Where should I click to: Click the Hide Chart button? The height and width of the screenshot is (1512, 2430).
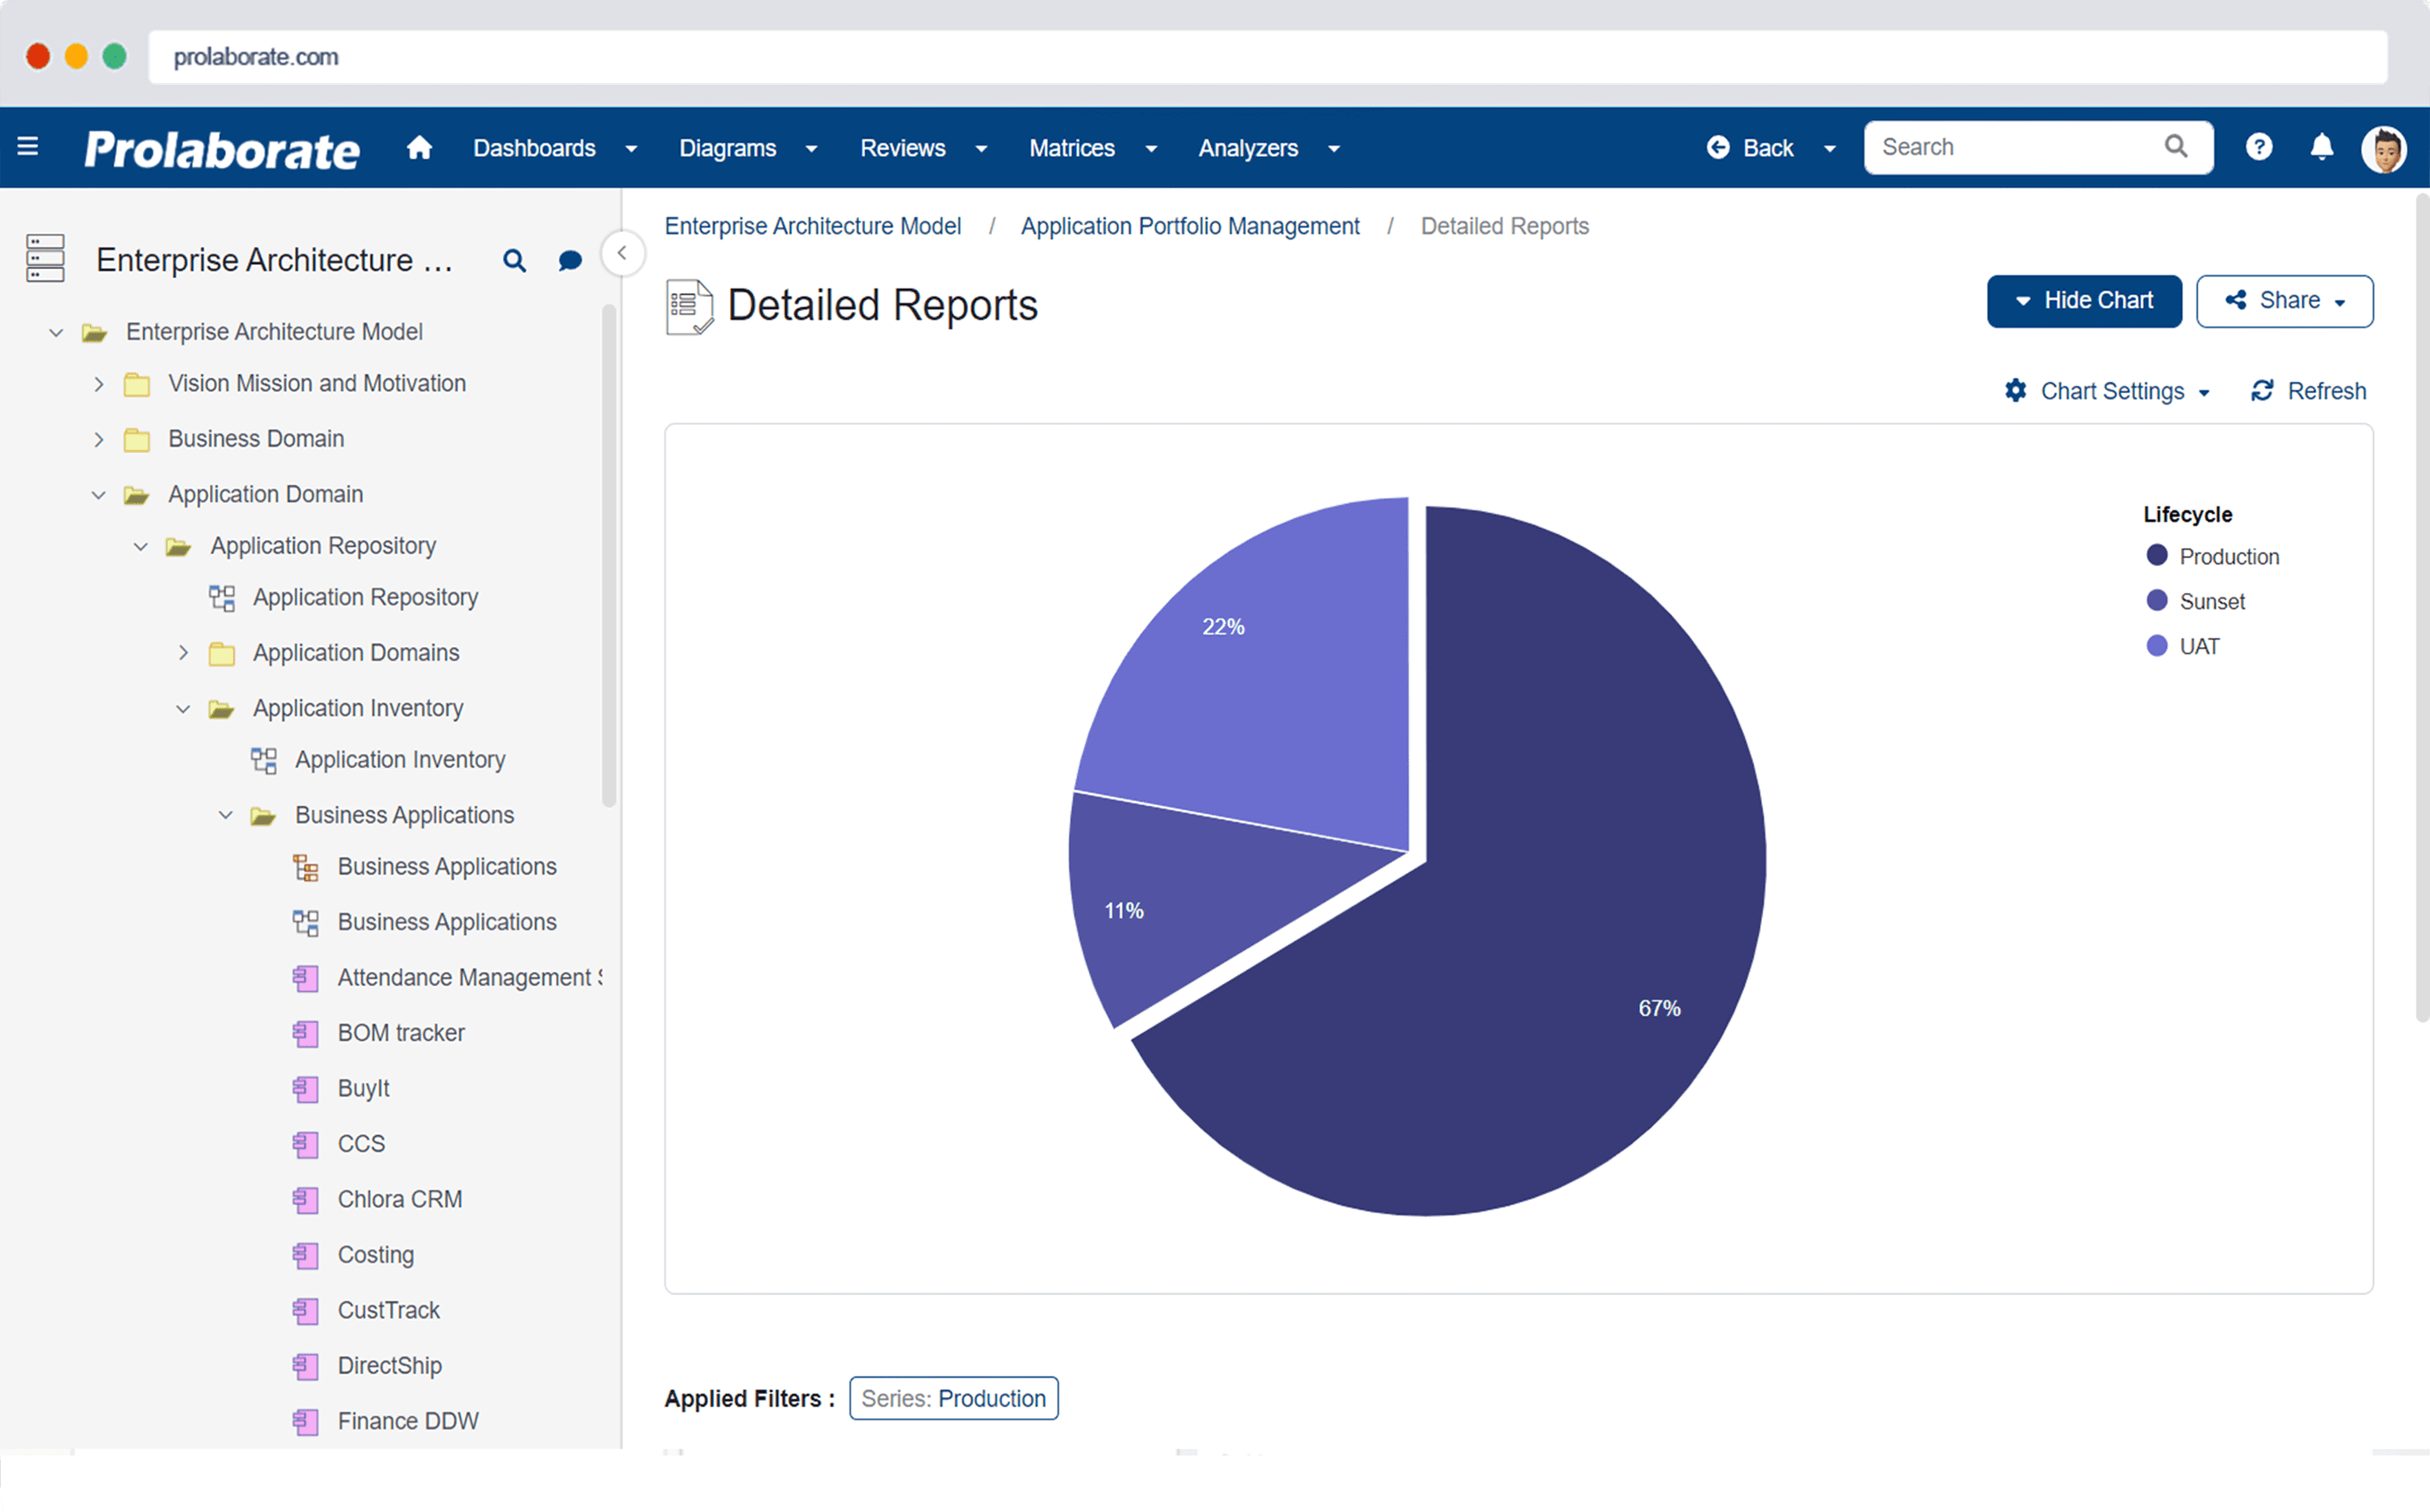[2083, 301]
